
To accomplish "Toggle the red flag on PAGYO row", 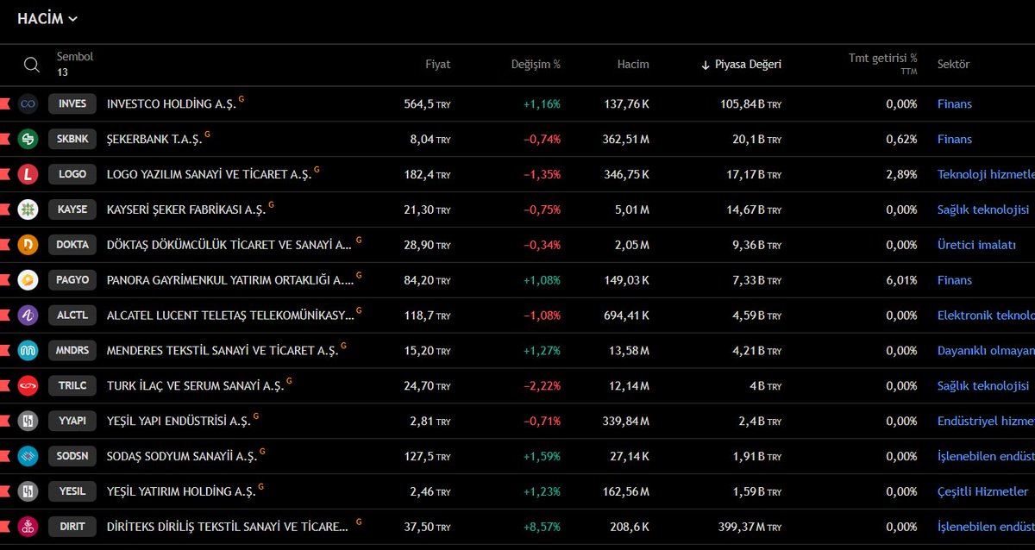I will (x=4, y=280).
